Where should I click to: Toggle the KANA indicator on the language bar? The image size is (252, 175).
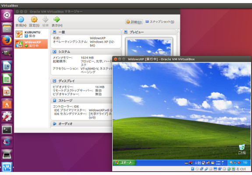click(218, 164)
